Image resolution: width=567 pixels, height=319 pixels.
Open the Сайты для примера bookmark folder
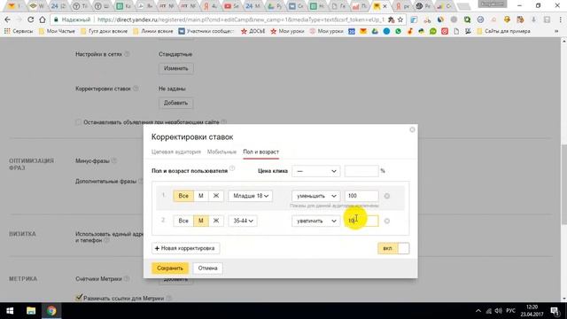coord(503,32)
